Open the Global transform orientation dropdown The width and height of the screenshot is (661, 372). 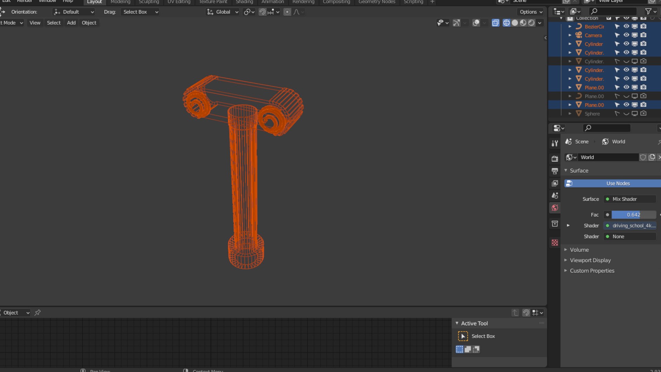222,12
